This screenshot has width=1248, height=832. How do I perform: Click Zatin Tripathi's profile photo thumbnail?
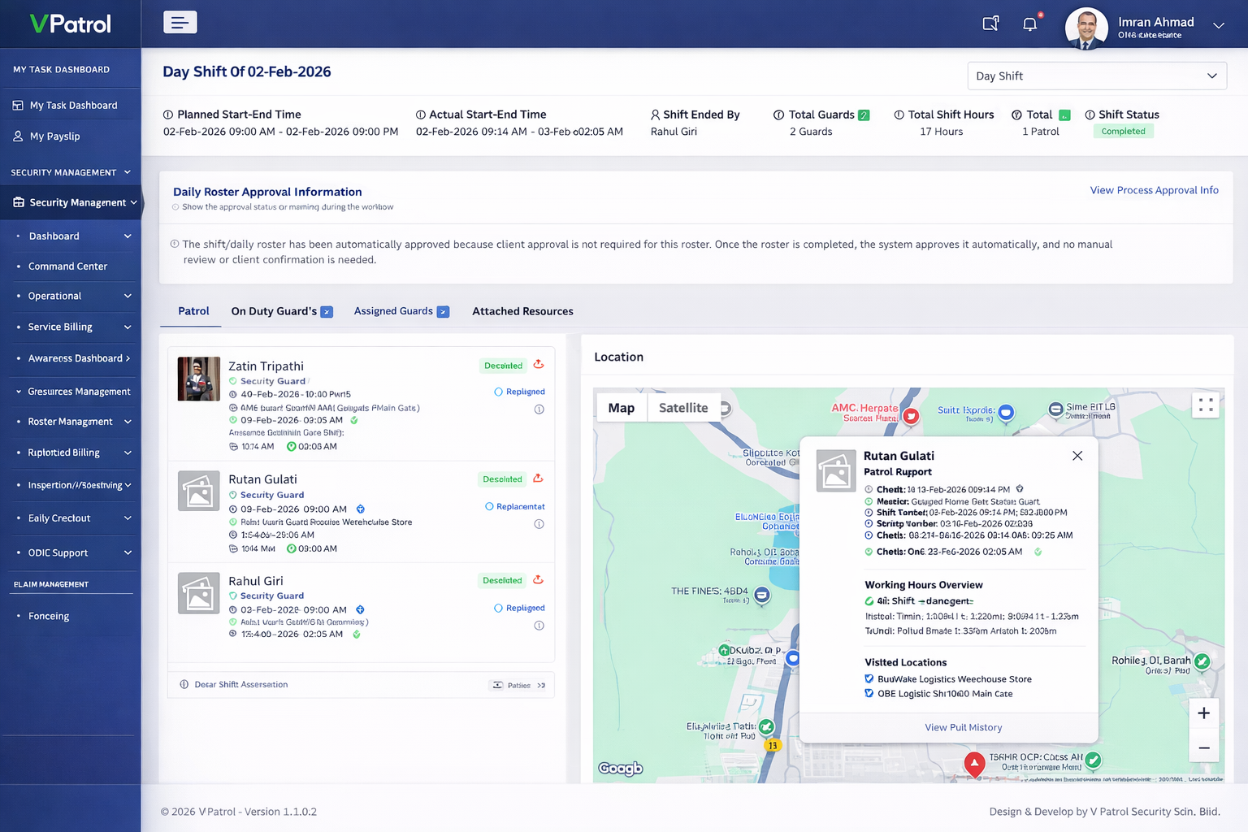pos(198,379)
